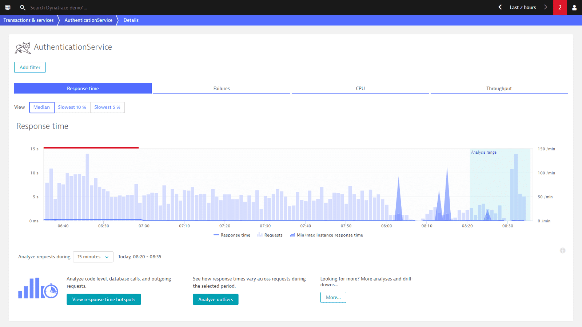The image size is (582, 327).
Task: Go to previous timeframe arrow
Action: click(x=500, y=7)
